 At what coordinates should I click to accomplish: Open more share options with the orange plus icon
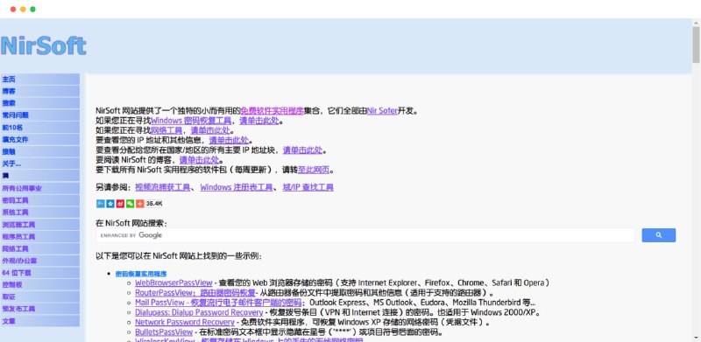tap(140, 204)
